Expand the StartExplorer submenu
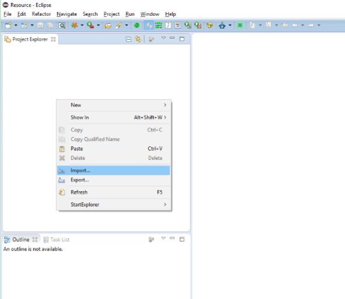The image size is (345, 299). 113,205
